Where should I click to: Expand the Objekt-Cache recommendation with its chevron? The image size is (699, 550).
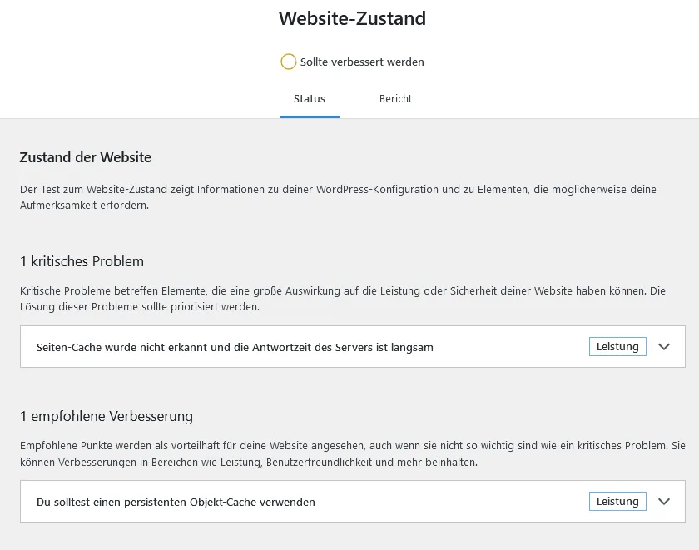(664, 502)
